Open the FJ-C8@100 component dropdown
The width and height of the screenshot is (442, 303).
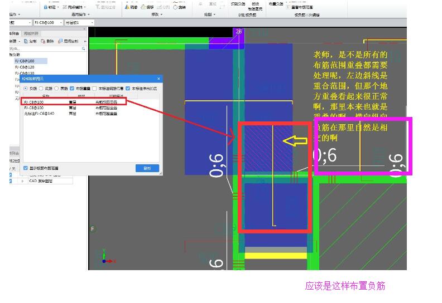point(61,22)
